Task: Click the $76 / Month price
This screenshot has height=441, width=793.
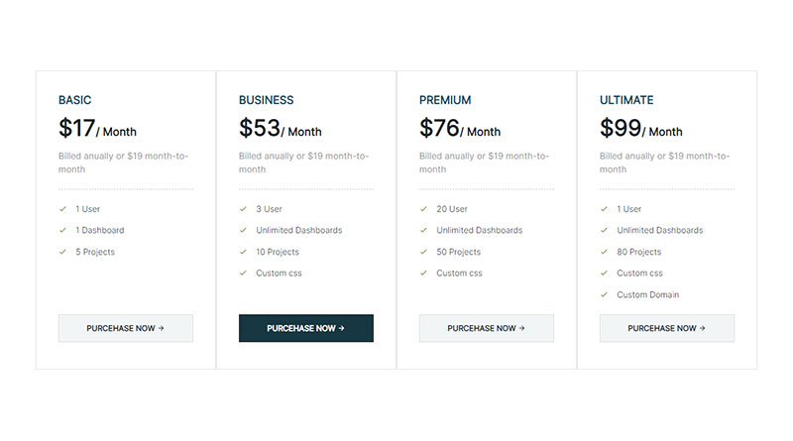Action: (x=460, y=129)
